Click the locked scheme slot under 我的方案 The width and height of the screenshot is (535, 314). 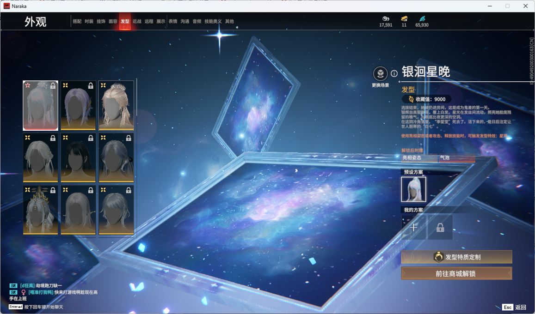440,228
